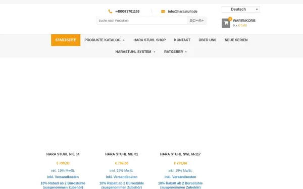Screen dimensions: 303x189
Task: Click in the product search field
Action: (x=141, y=21)
